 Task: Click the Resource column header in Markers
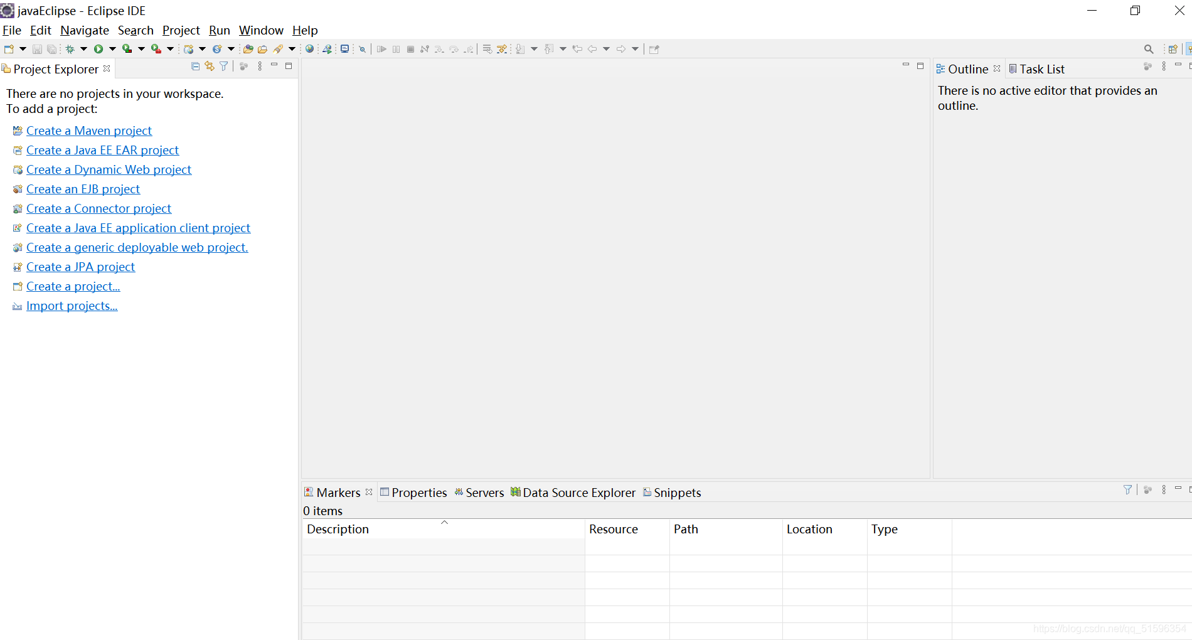click(x=627, y=529)
